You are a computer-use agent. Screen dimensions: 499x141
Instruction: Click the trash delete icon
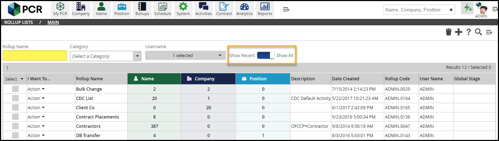[x=448, y=32]
